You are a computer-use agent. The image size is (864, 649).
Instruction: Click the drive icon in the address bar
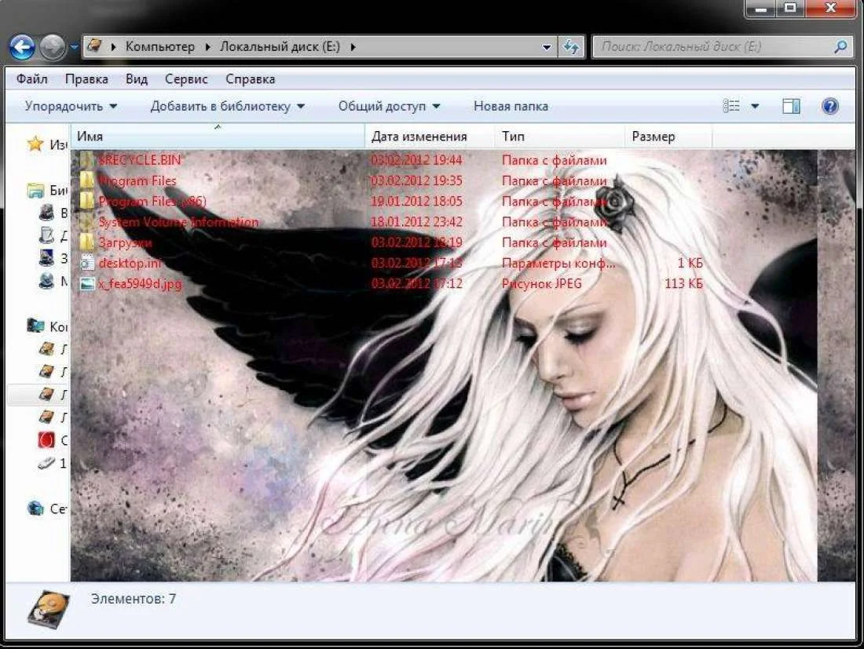coord(94,46)
